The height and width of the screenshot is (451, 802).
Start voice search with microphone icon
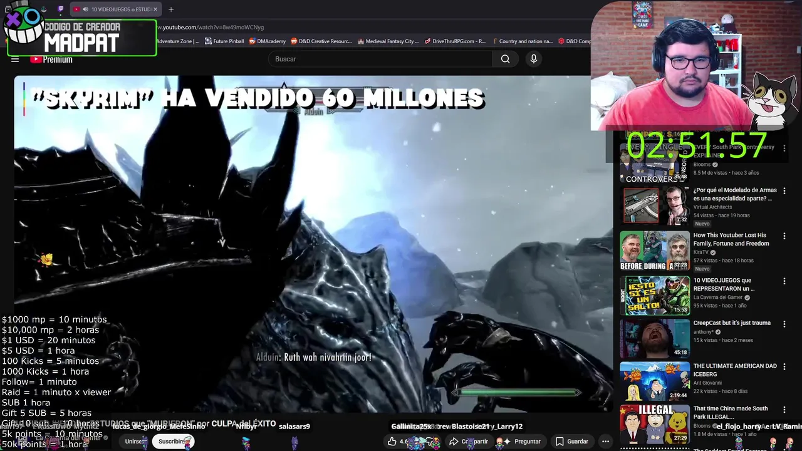click(534, 59)
